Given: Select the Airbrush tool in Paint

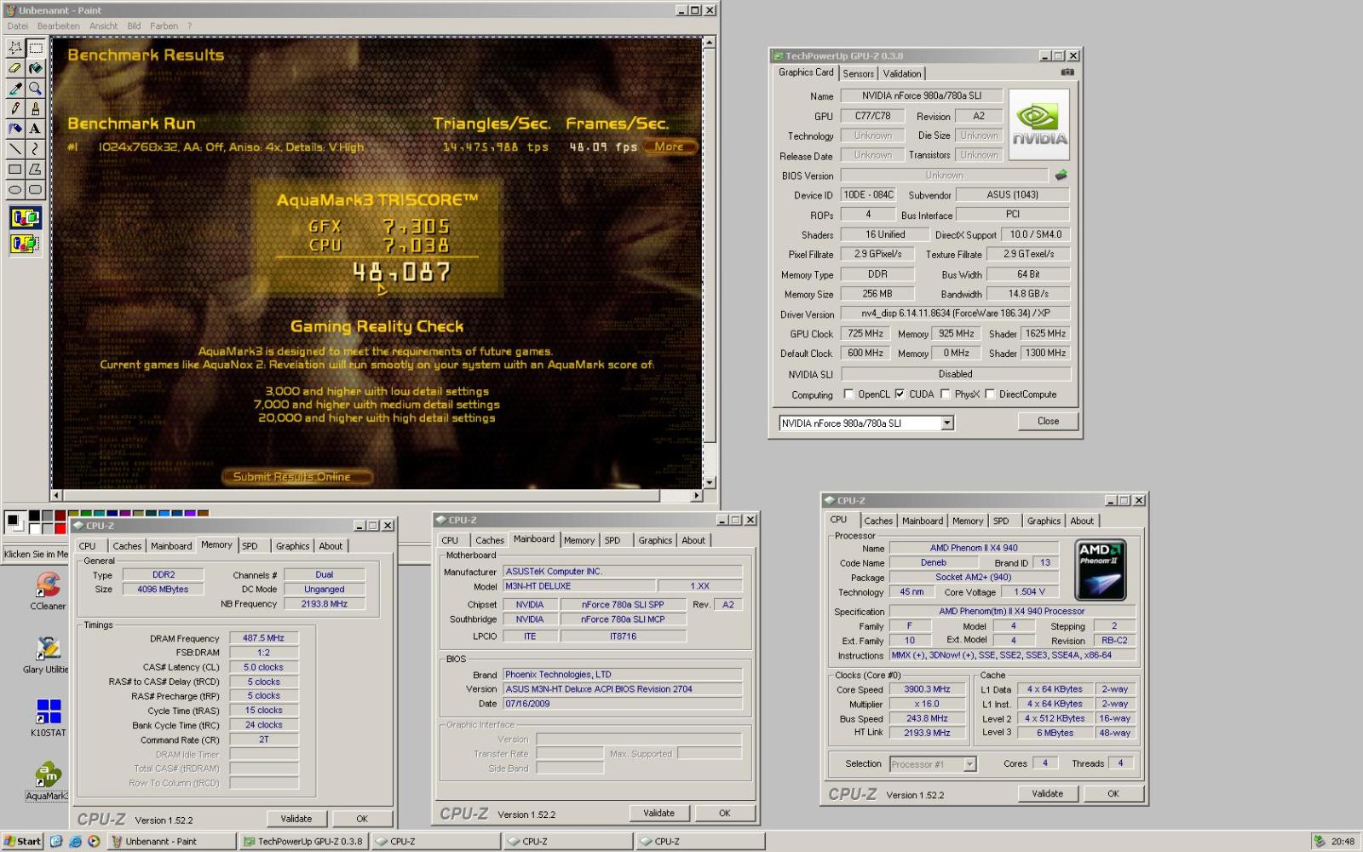Looking at the screenshot, I should (15, 129).
